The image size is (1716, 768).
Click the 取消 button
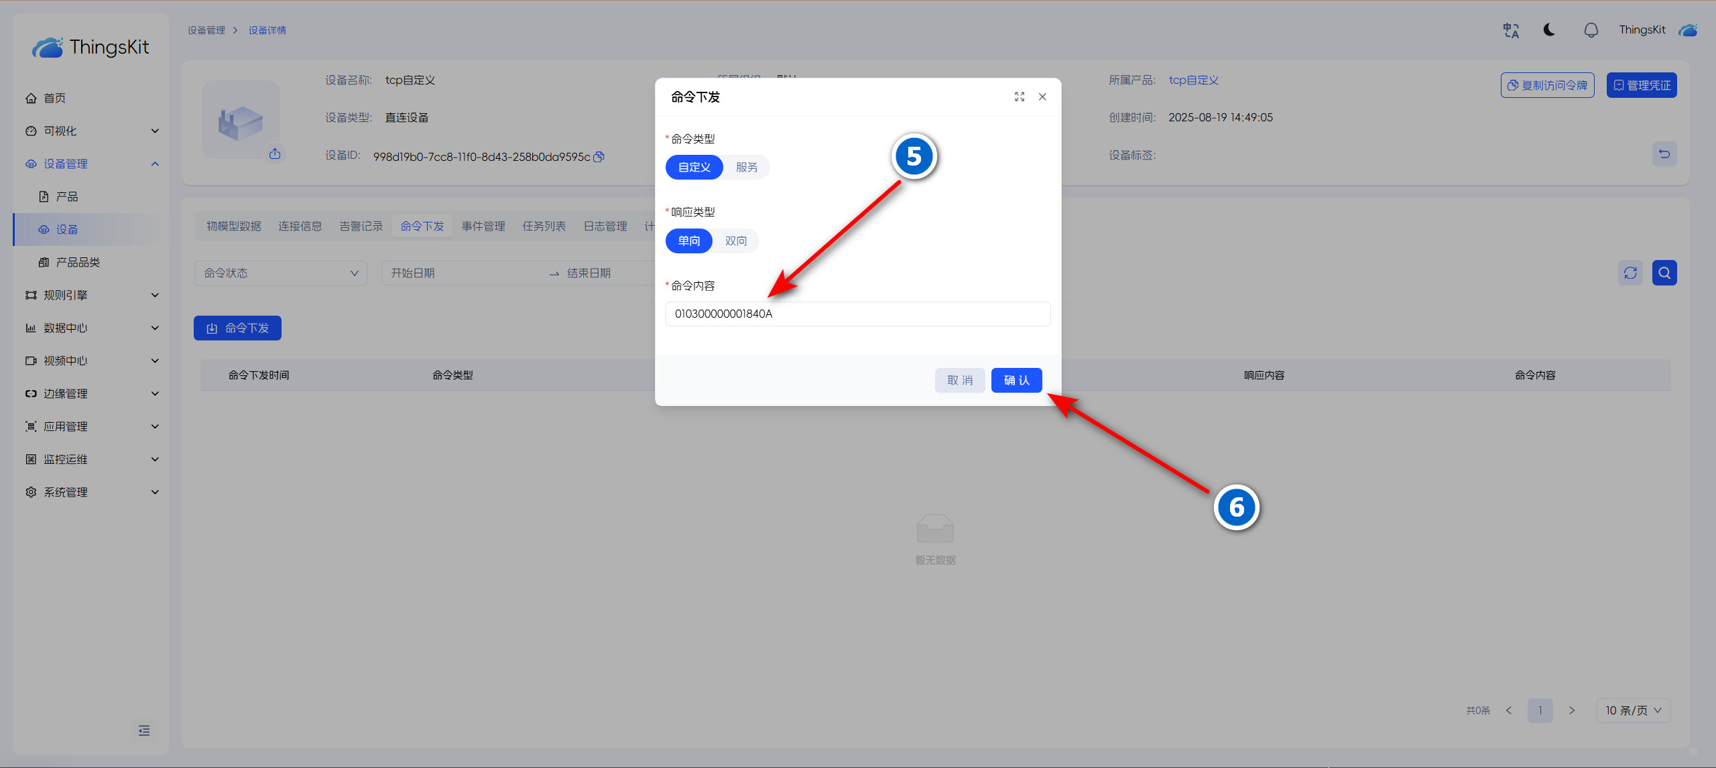959,381
